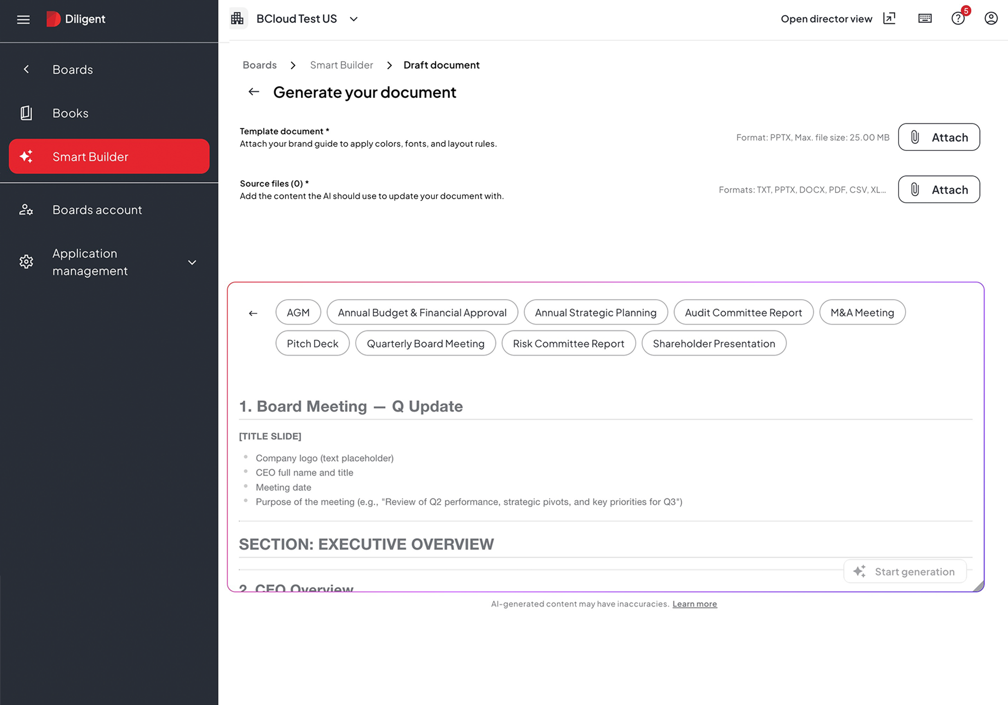Click the Smart Builder sparkle icon
Viewport: 1008px width, 705px height.
[26, 157]
